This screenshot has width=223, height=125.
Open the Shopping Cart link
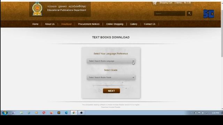click(166, 3)
